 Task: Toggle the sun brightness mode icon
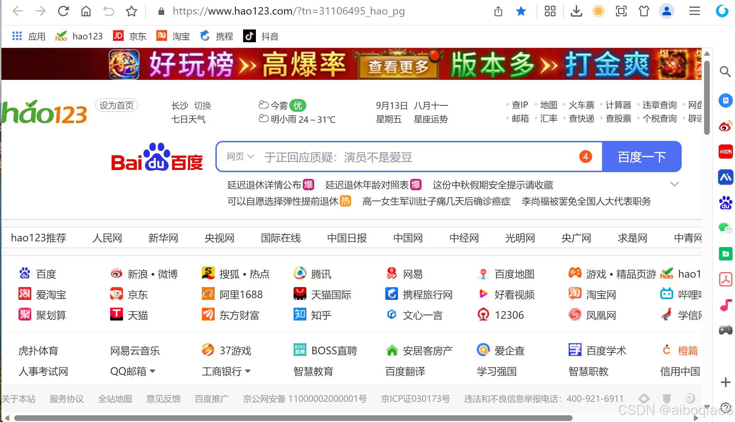pos(599,11)
